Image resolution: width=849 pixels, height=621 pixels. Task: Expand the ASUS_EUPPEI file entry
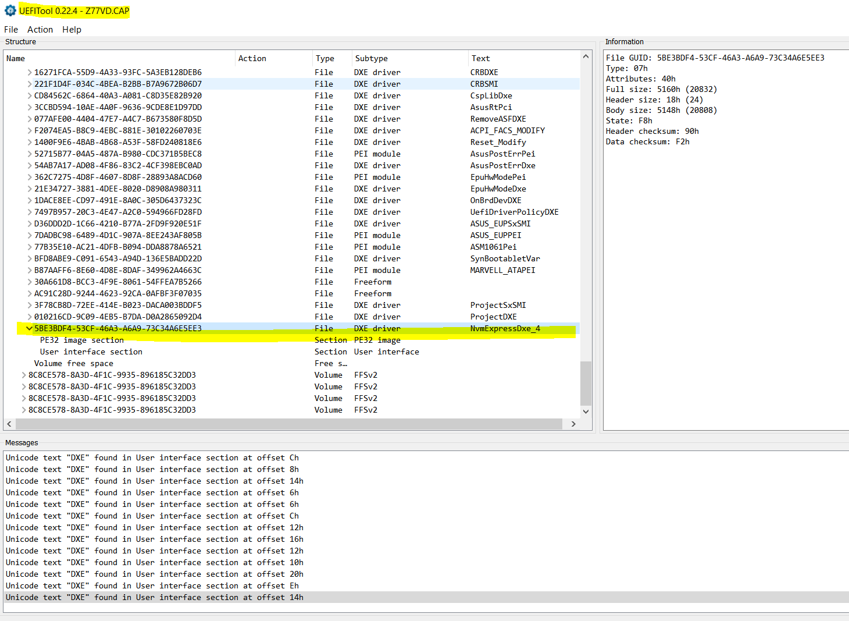pos(30,236)
